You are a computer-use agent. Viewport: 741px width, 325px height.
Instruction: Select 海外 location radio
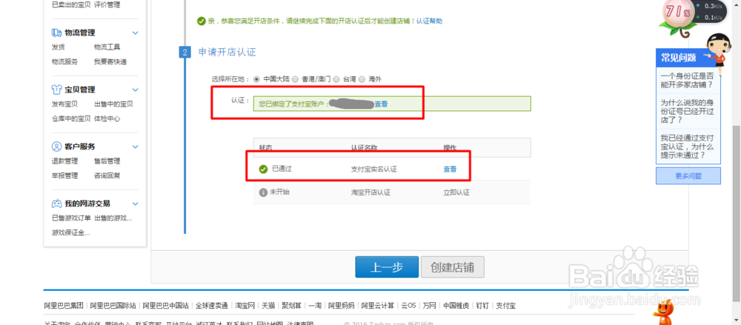pos(362,79)
